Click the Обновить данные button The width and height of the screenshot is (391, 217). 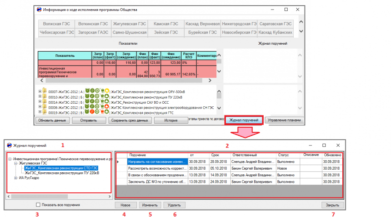[x=52, y=120]
